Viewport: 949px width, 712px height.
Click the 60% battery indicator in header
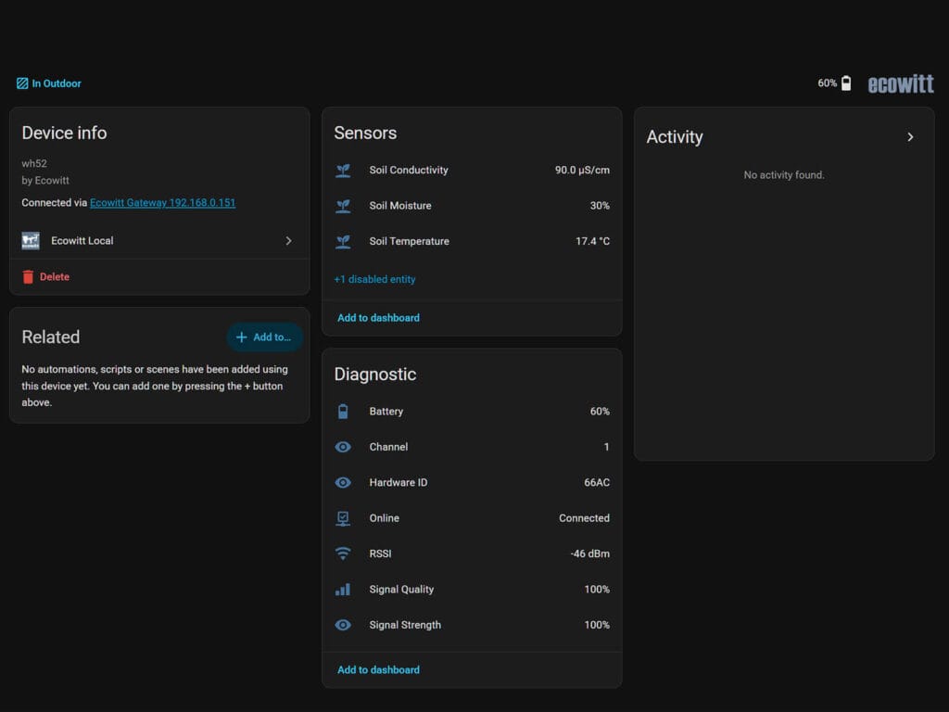[x=834, y=83]
